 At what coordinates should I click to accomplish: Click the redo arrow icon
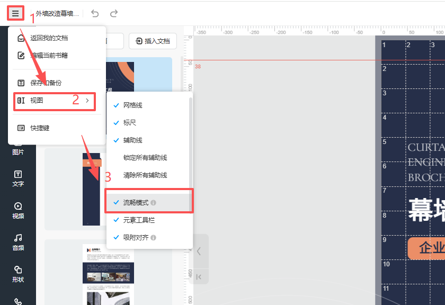pos(114,13)
